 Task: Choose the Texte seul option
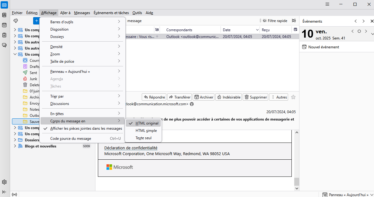pyautogui.click(x=143, y=138)
